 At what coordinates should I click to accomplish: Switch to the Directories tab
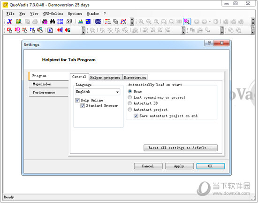pyautogui.click(x=135, y=78)
